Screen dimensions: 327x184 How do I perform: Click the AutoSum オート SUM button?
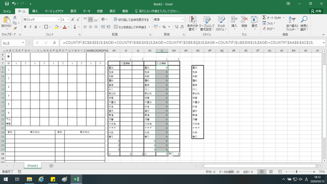(272, 18)
